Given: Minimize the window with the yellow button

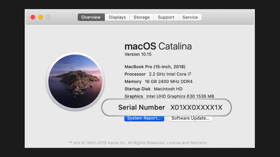Looking at the screenshot, I should pos(41,17).
